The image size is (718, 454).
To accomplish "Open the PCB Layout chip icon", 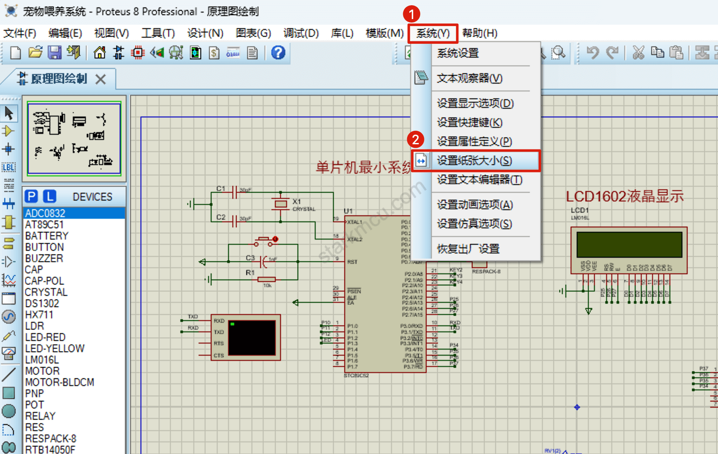I will click(x=138, y=53).
